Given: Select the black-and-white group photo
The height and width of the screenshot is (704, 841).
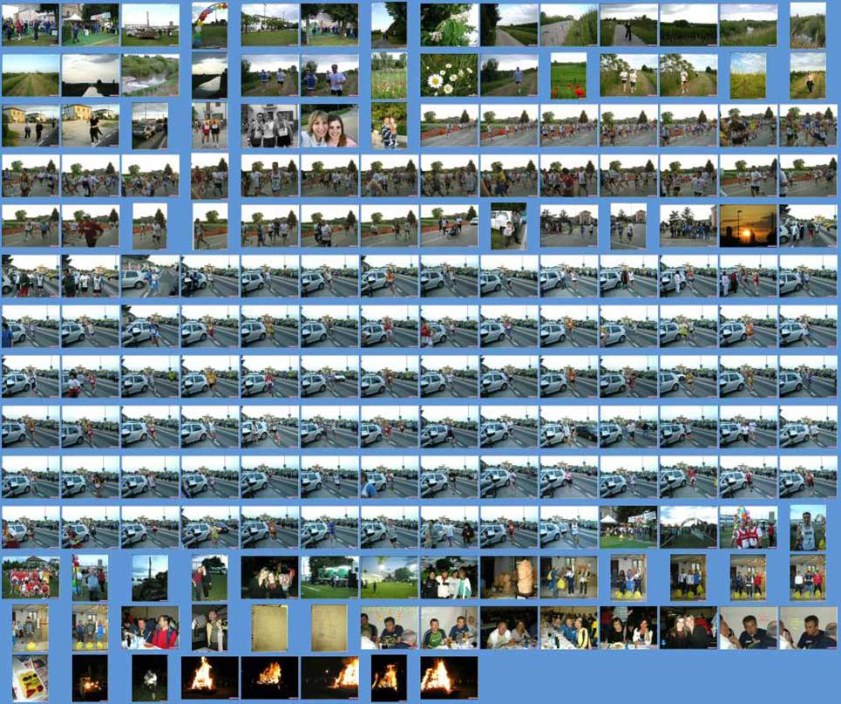Looking at the screenshot, I should [270, 126].
